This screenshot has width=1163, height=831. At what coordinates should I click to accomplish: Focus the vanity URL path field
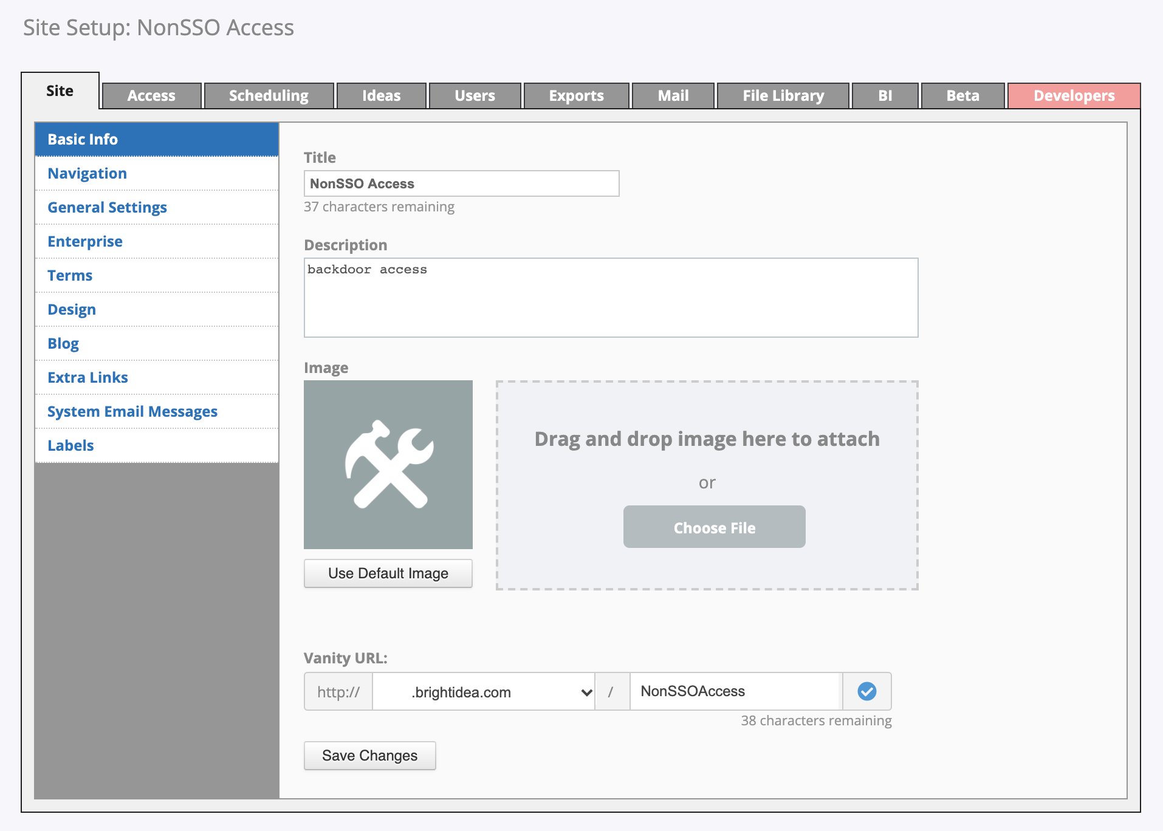click(x=735, y=691)
